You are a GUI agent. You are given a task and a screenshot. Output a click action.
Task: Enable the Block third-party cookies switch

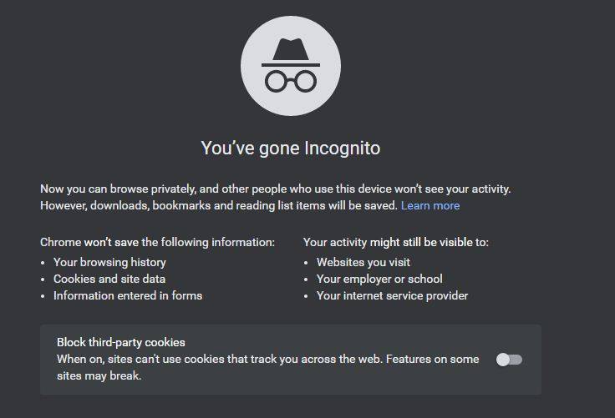pyautogui.click(x=509, y=360)
